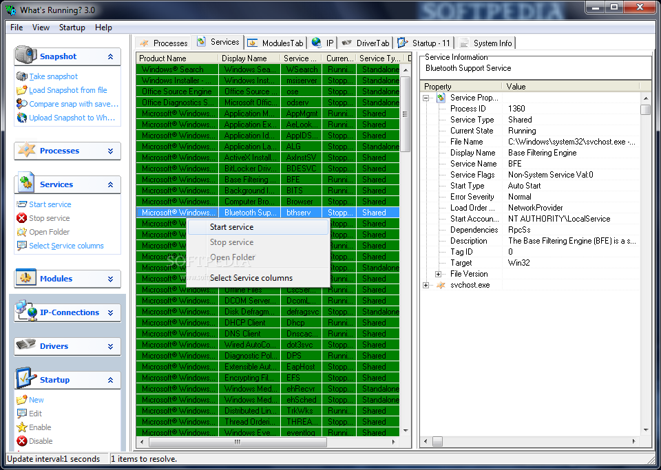Collapse the Services panel chevron
This screenshot has height=470, width=661.
[x=110, y=184]
